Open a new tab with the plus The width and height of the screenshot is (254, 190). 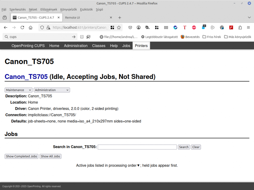point(120,17)
